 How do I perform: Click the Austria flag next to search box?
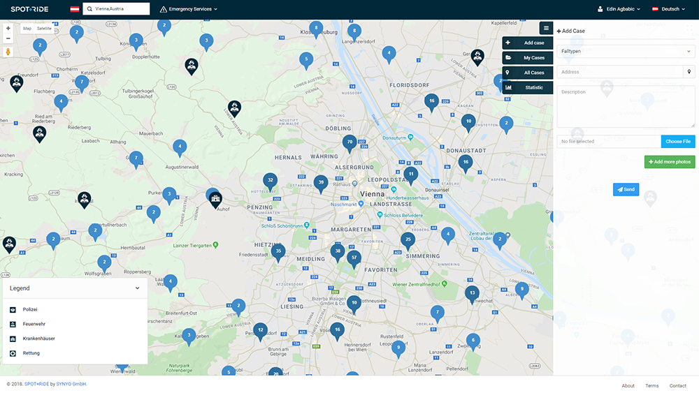pyautogui.click(x=74, y=9)
